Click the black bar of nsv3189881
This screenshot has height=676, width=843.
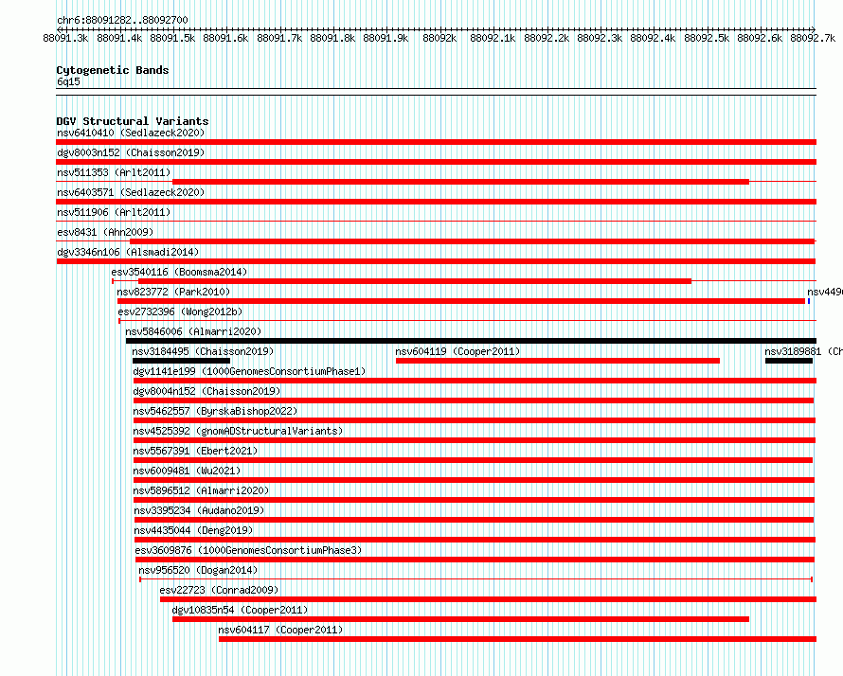point(789,361)
